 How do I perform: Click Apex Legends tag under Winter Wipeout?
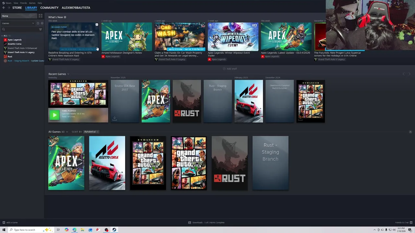point(219,60)
